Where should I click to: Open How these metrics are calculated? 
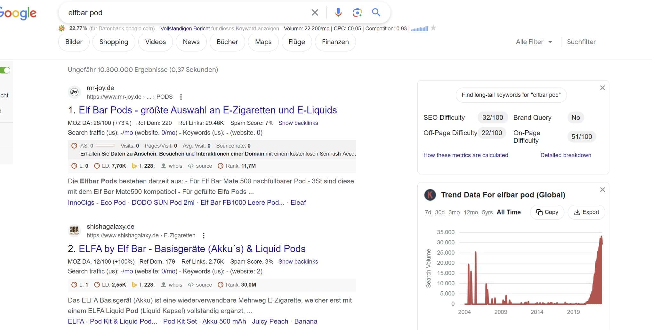pos(466,155)
